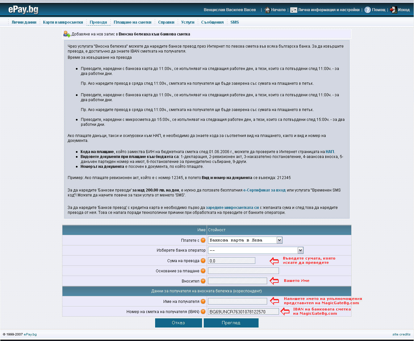This screenshot has width=414, height=341.
Task: Click the Преглед button
Action: pos(231,323)
